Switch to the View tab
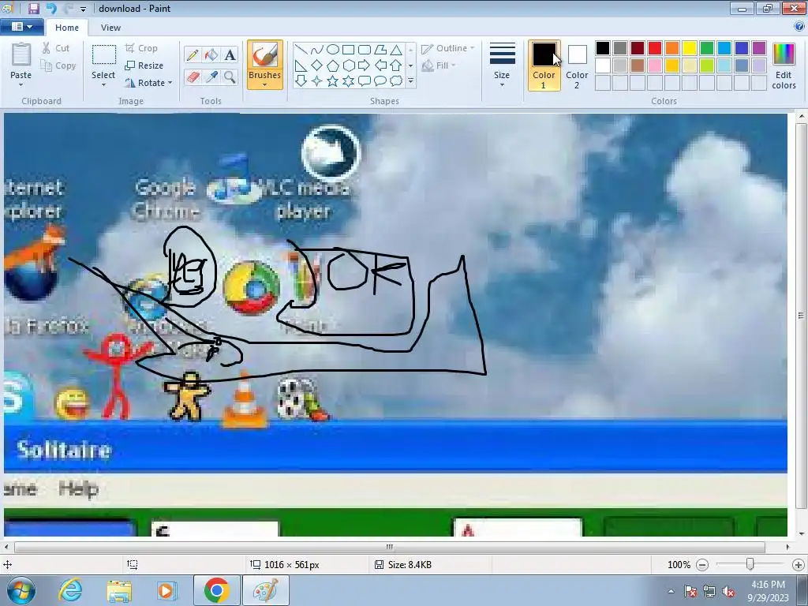Image resolution: width=808 pixels, height=606 pixels. (110, 28)
